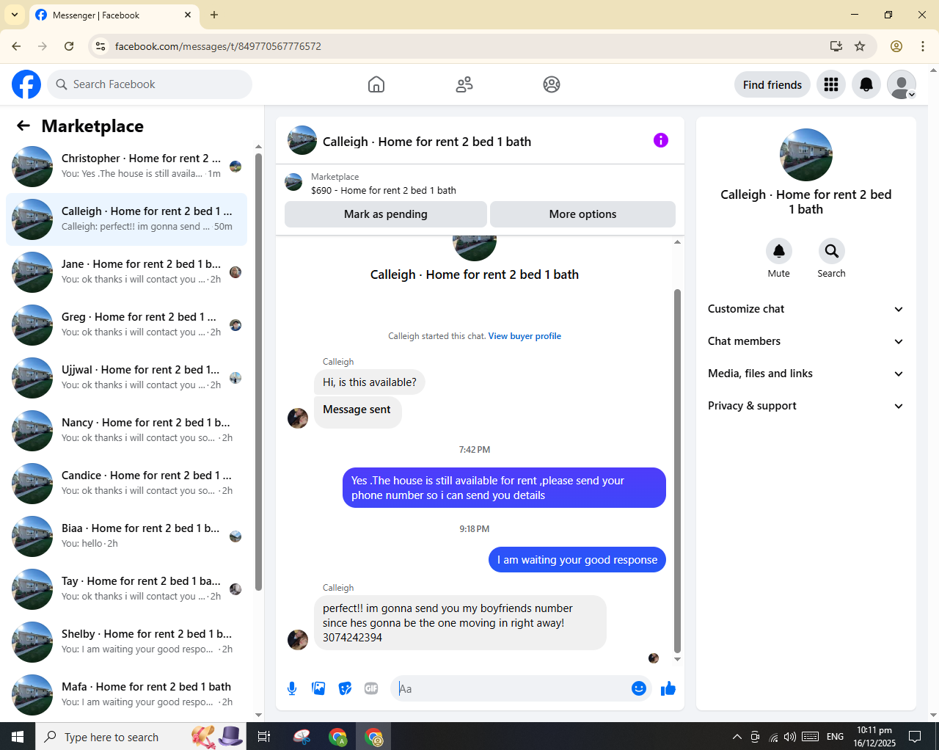
Task: Click Calleigh's large profile picture in side panel
Action: tap(806, 155)
